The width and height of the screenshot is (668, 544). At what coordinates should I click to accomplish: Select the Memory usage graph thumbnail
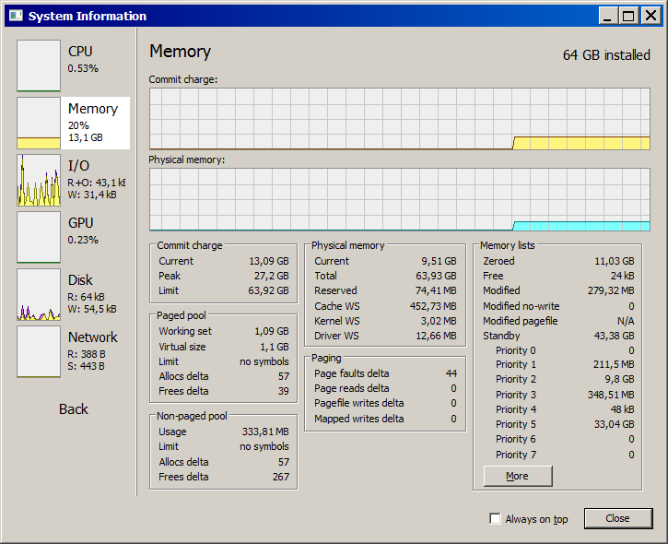pyautogui.click(x=39, y=123)
